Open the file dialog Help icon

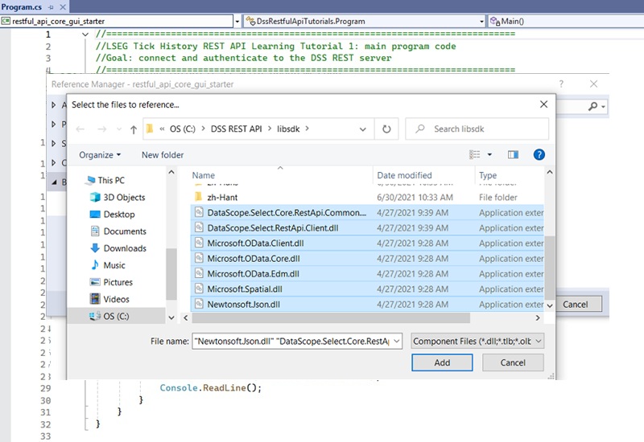(539, 154)
